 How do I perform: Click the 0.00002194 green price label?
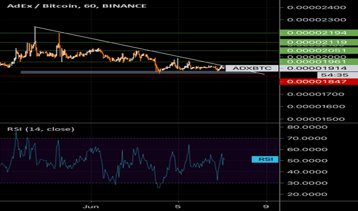click(x=319, y=33)
